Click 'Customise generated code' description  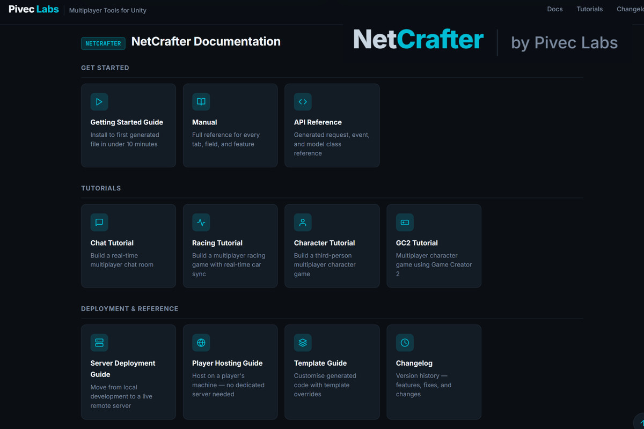pos(325,385)
